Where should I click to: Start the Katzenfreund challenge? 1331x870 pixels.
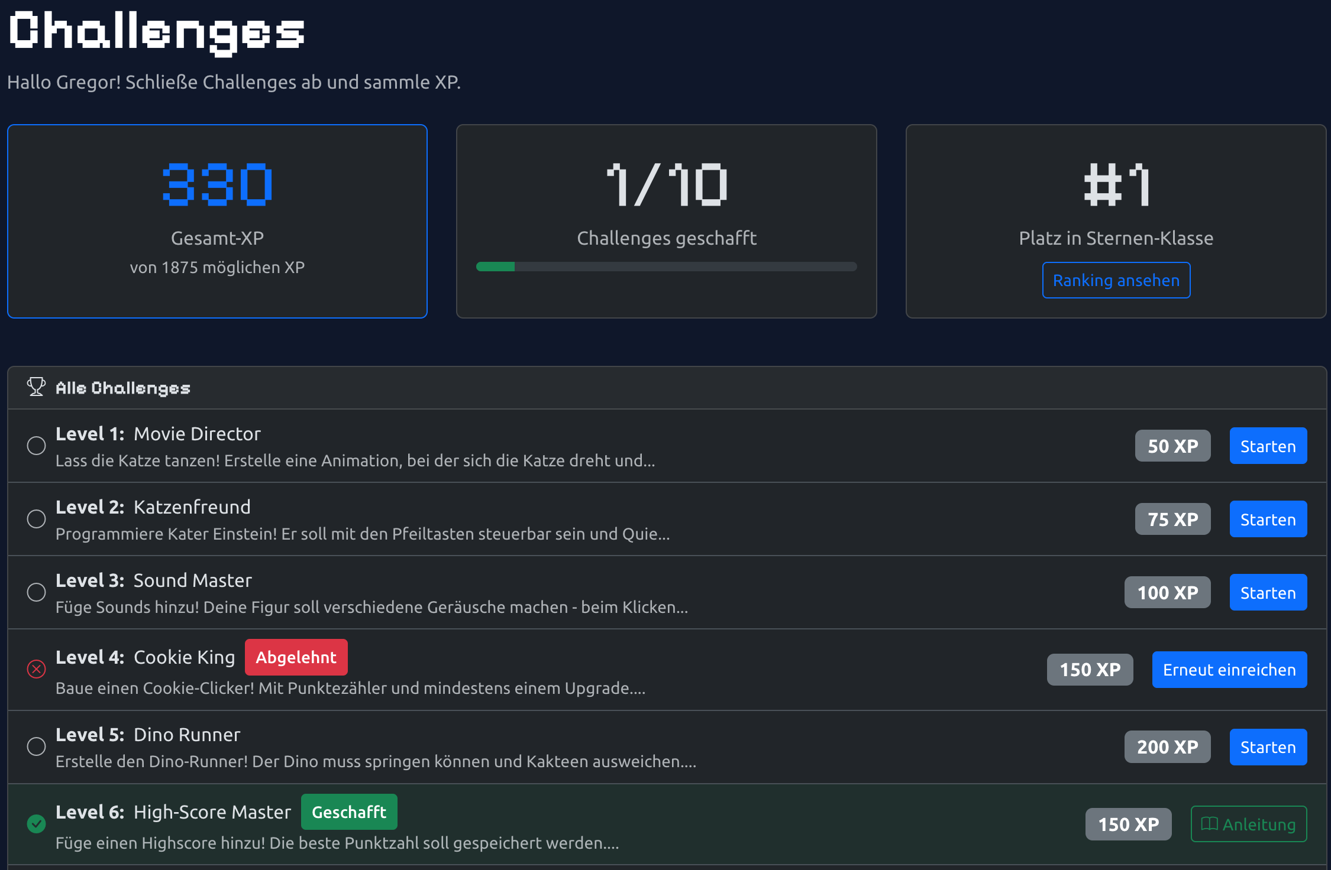[x=1268, y=519]
